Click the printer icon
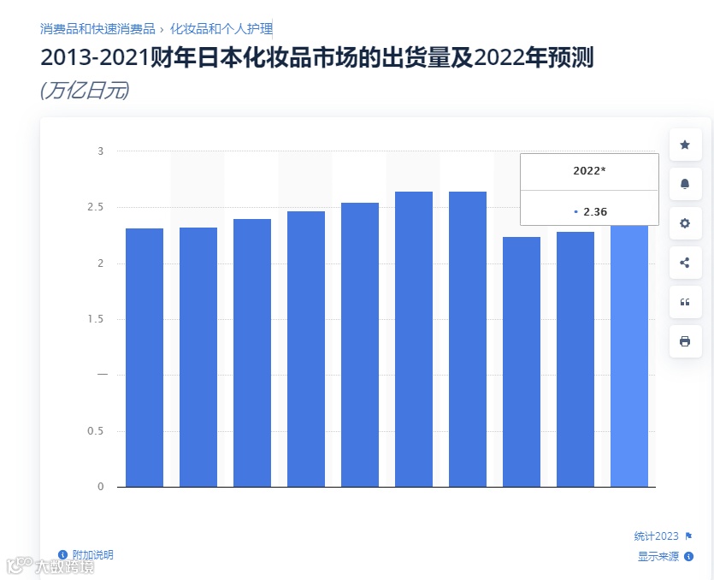This screenshot has width=714, height=580. tap(685, 341)
